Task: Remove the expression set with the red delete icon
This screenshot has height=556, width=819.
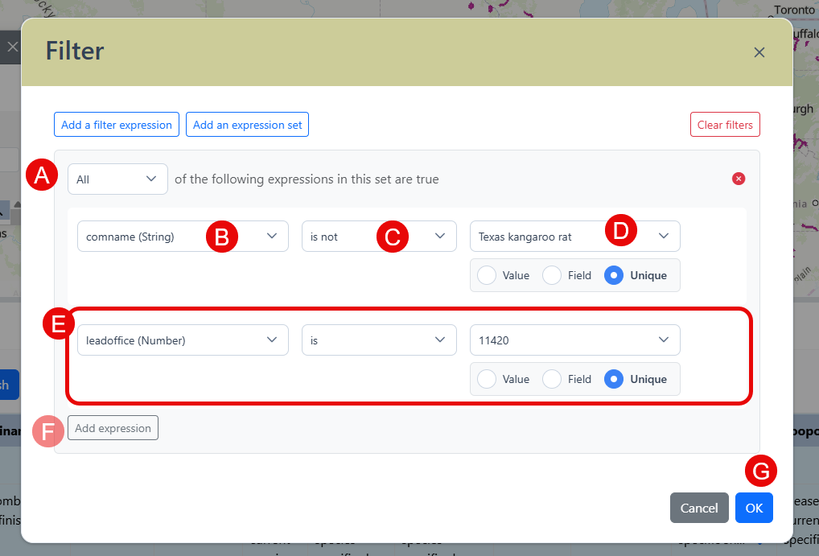Action: [739, 179]
